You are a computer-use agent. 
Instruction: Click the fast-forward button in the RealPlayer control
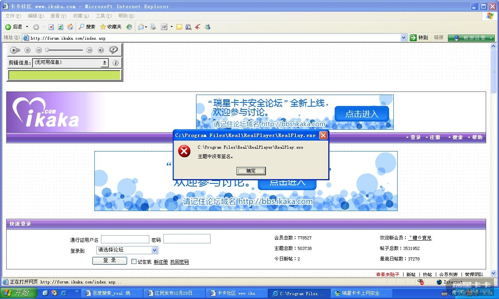(x=89, y=50)
